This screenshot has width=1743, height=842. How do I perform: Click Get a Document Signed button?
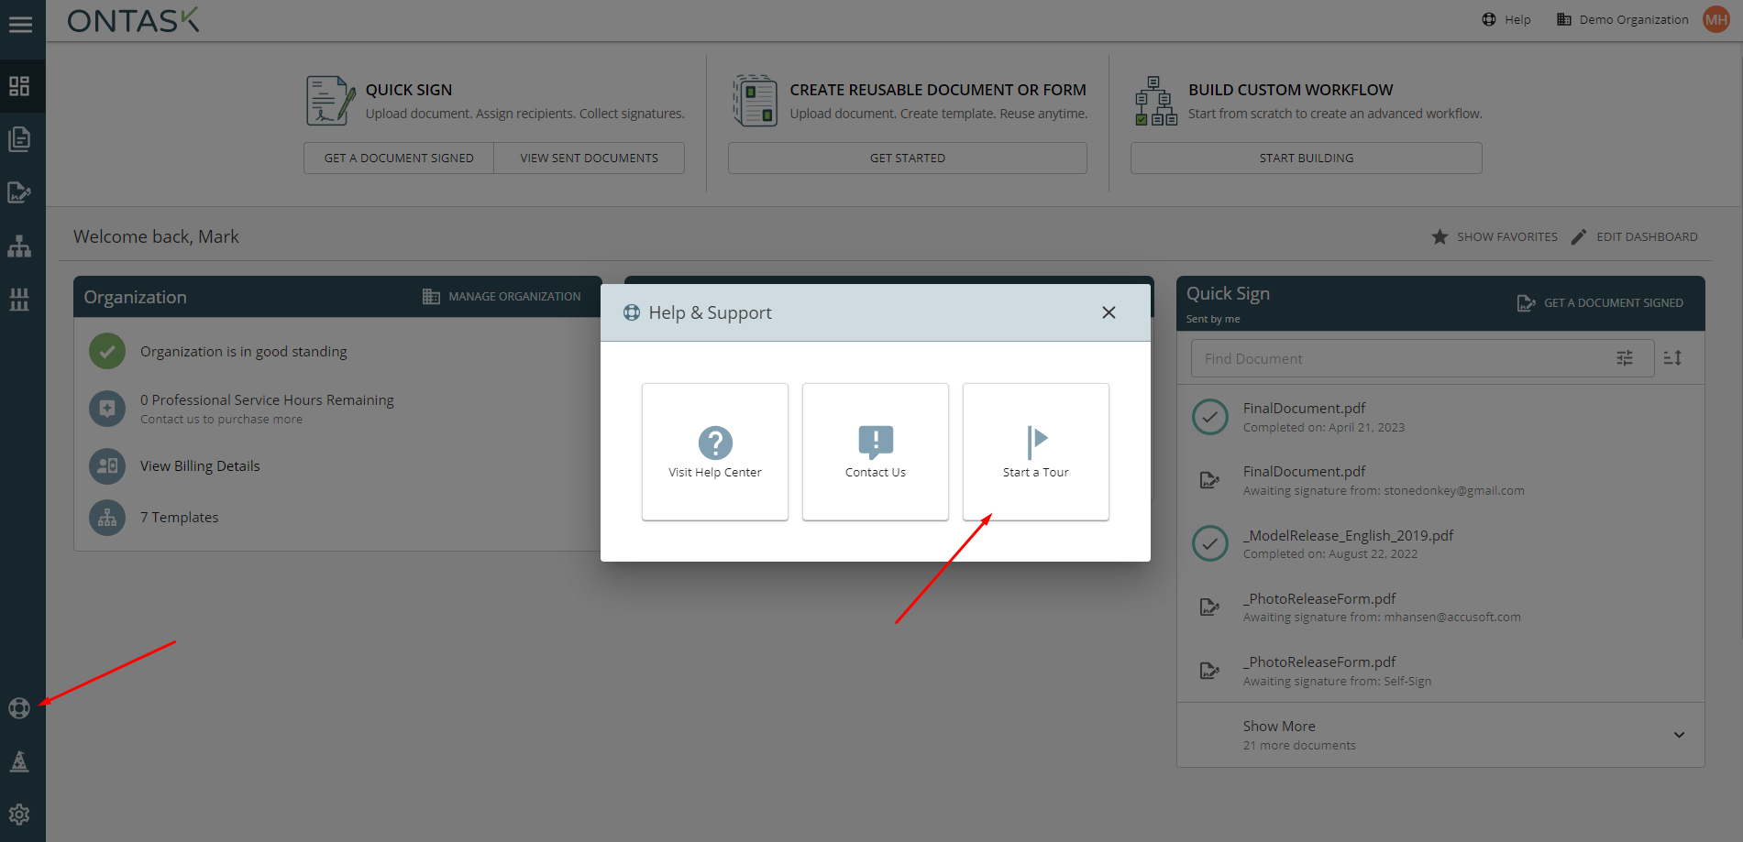click(399, 158)
